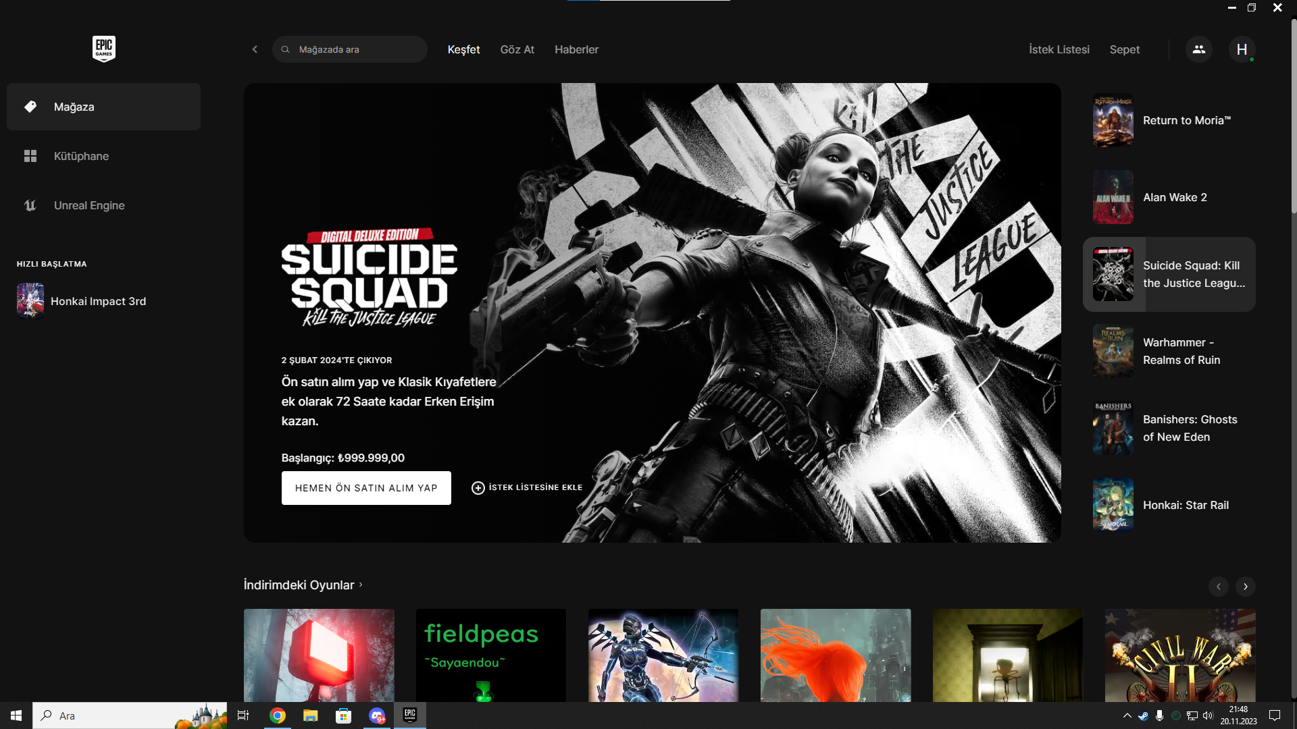
Task: Show next discounted games arrow
Action: 1245,586
